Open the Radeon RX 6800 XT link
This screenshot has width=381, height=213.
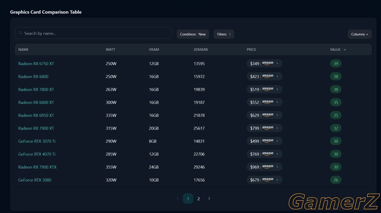pos(36,103)
